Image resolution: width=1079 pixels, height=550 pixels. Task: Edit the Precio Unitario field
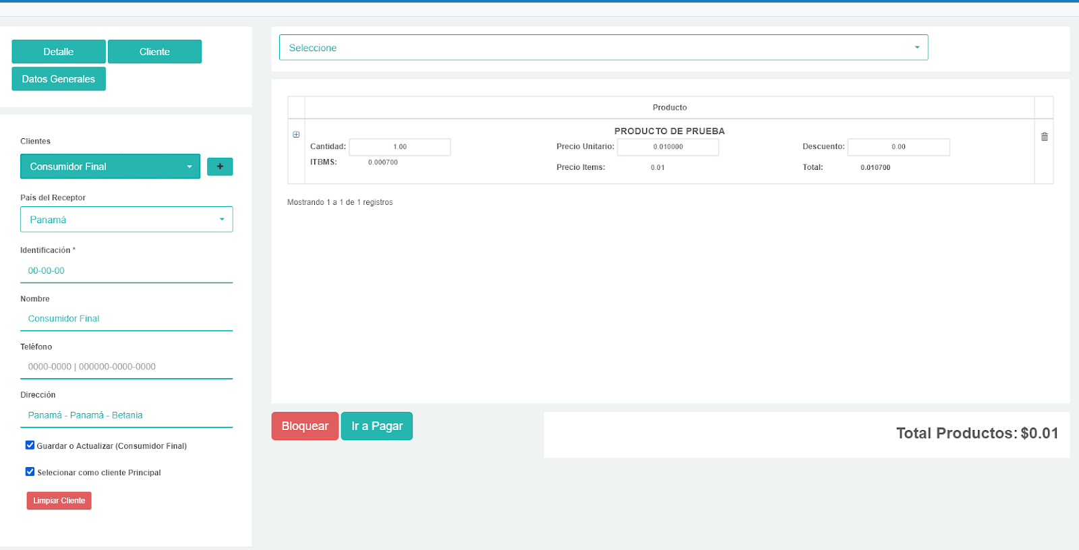668,147
